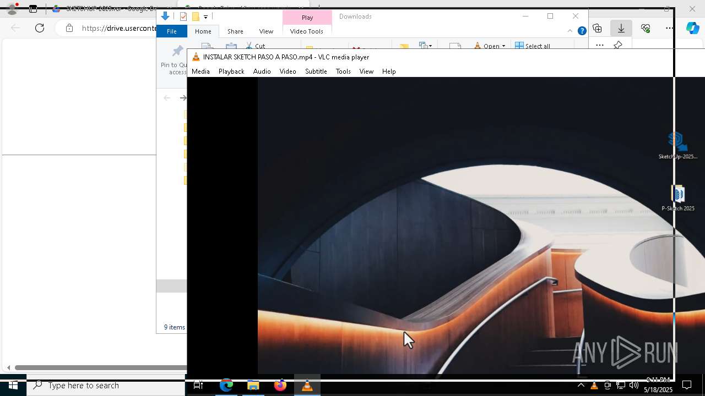Click Select all in Explorer ribbon

click(x=533, y=46)
